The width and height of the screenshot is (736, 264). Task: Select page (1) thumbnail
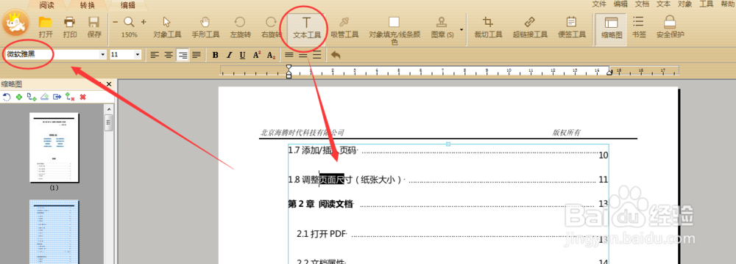(x=54, y=148)
